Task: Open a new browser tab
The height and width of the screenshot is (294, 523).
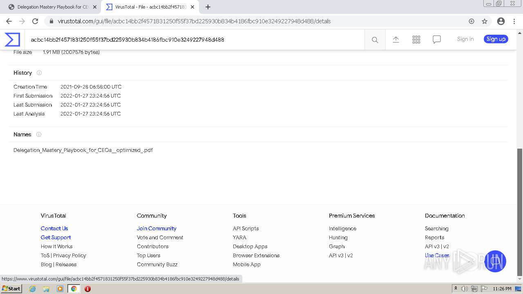Action: (x=208, y=7)
